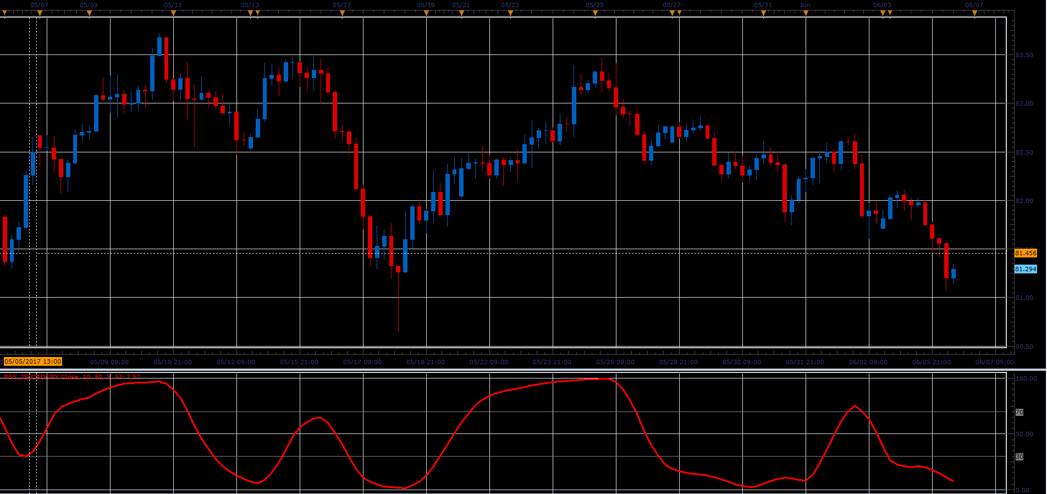1047x494 pixels.
Task: Click the 05/09 09:00 time axis label
Action: (109, 362)
